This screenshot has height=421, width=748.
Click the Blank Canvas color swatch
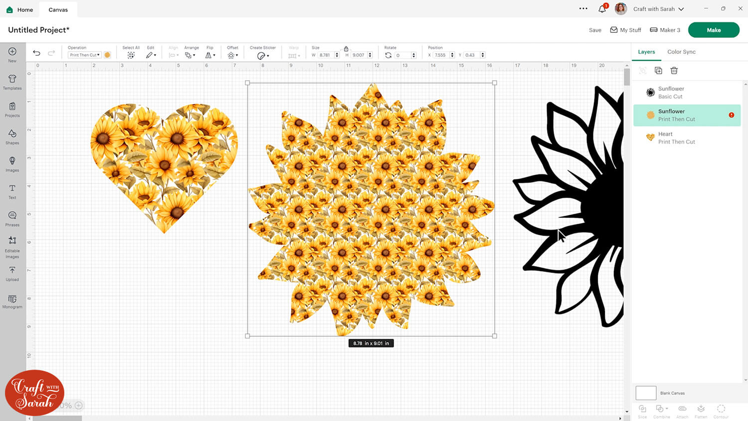(x=646, y=393)
